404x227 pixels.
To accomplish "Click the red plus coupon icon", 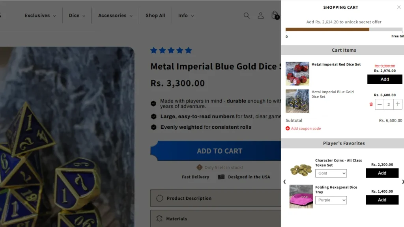I will 288,128.
